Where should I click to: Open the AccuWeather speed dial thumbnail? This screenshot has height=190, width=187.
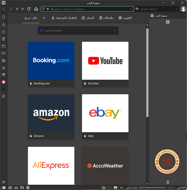pos(105,166)
